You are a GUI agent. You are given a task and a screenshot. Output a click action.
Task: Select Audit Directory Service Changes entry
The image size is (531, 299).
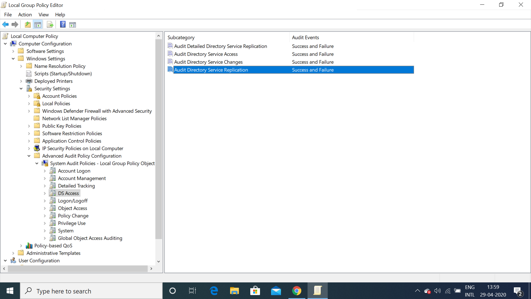pos(208,62)
